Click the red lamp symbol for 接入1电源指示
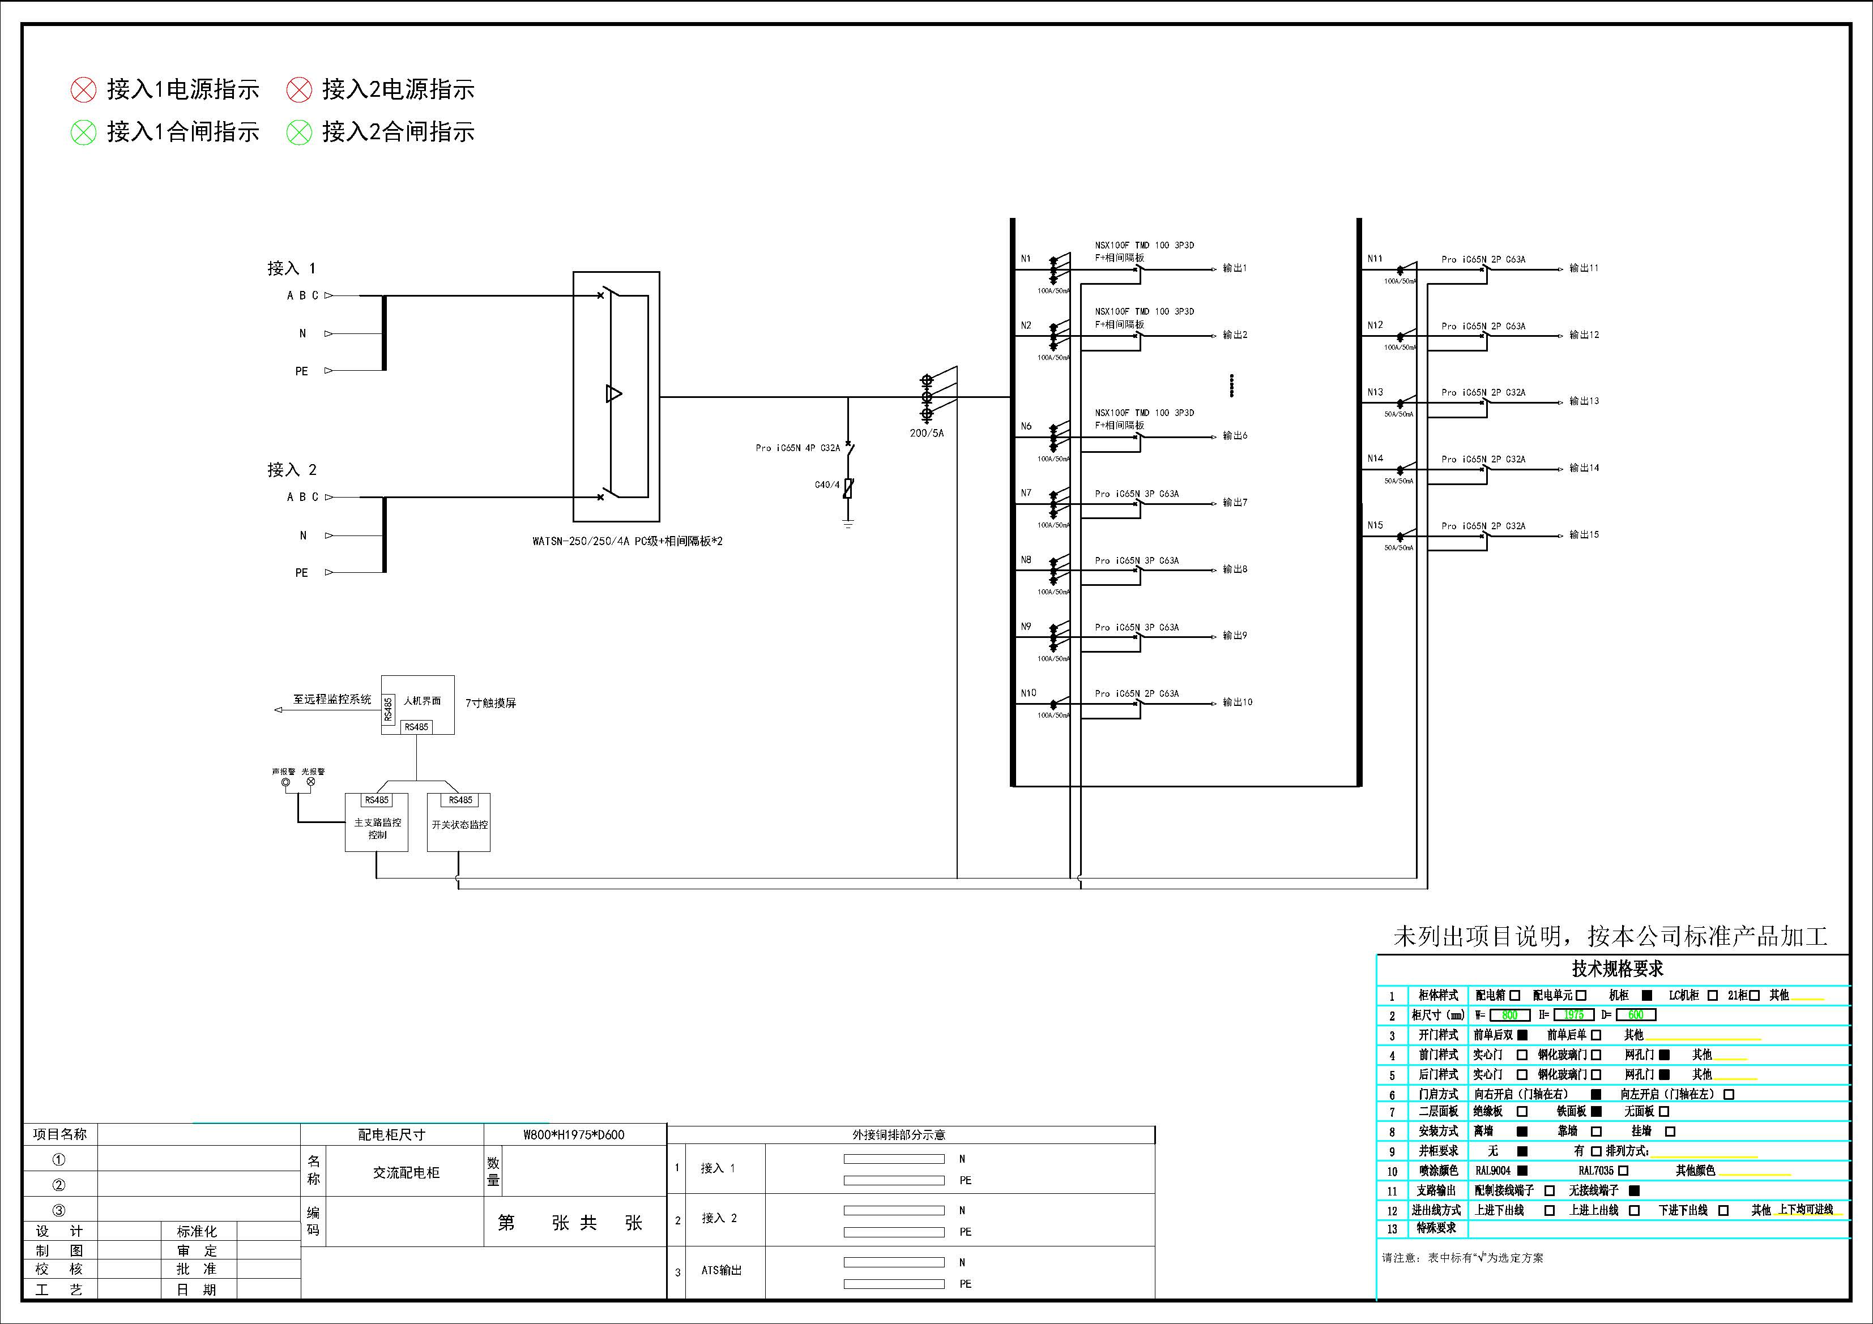 pos(83,89)
